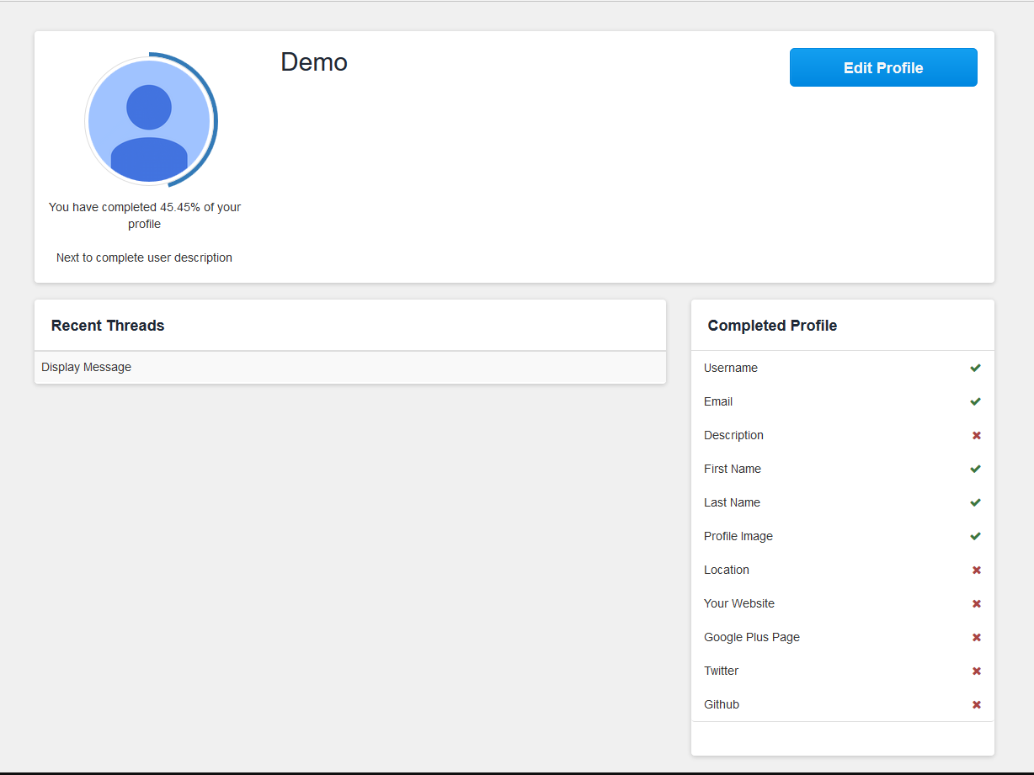Click the red cross beside Github
Image resolution: width=1034 pixels, height=775 pixels.
(x=977, y=704)
